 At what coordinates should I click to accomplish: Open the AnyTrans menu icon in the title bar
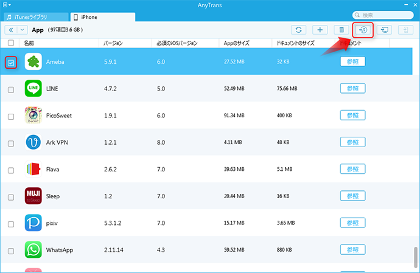coord(7,5)
